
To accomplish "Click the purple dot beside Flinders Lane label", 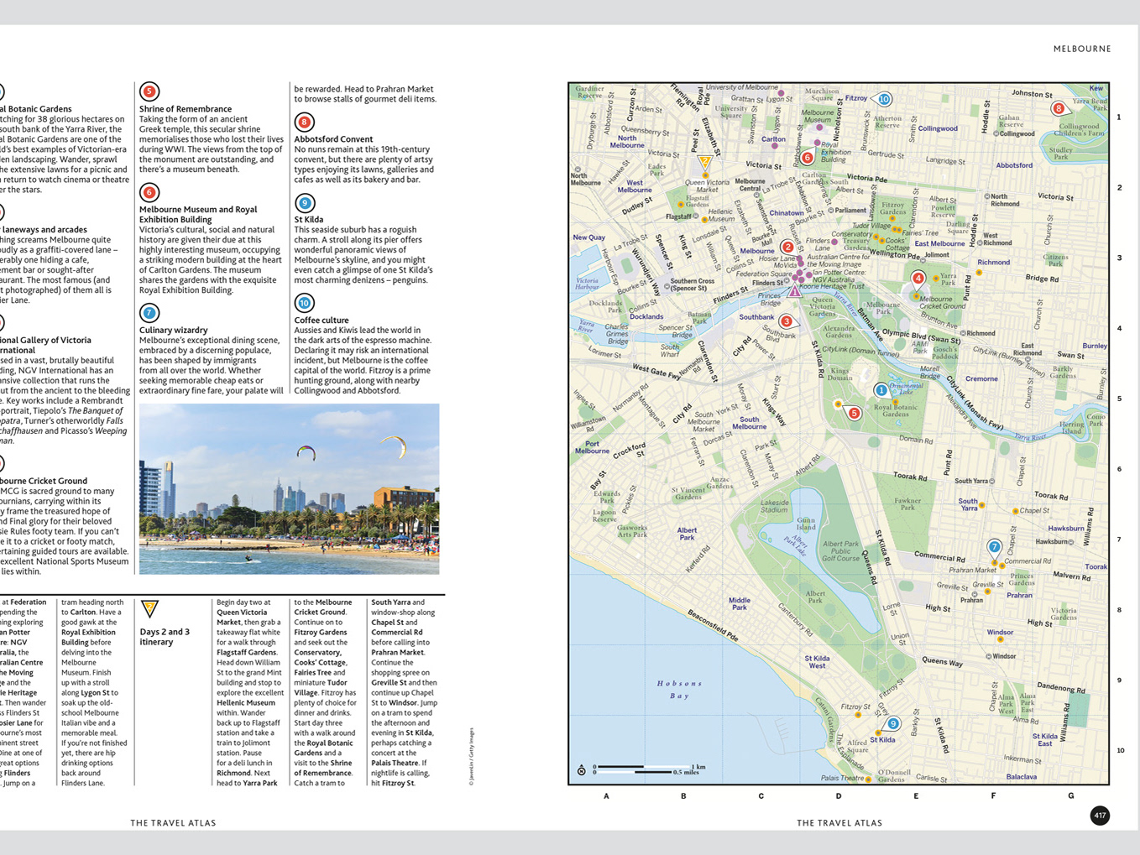I will point(834,242).
